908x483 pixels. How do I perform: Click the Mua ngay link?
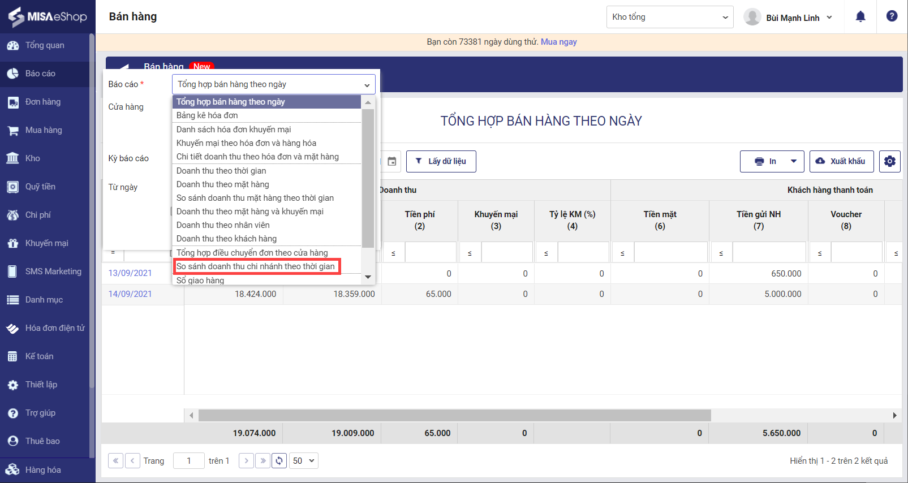[x=558, y=42]
